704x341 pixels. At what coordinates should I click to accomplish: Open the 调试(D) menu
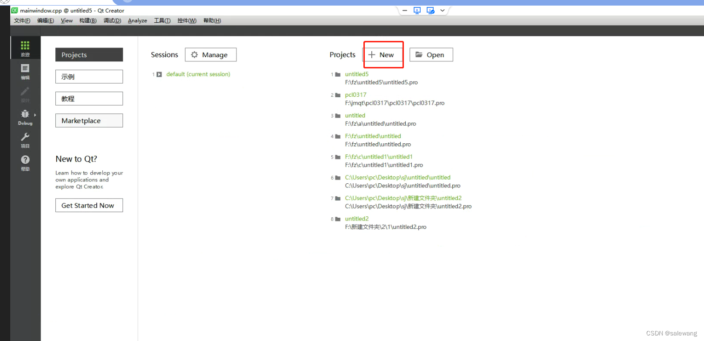click(x=112, y=20)
